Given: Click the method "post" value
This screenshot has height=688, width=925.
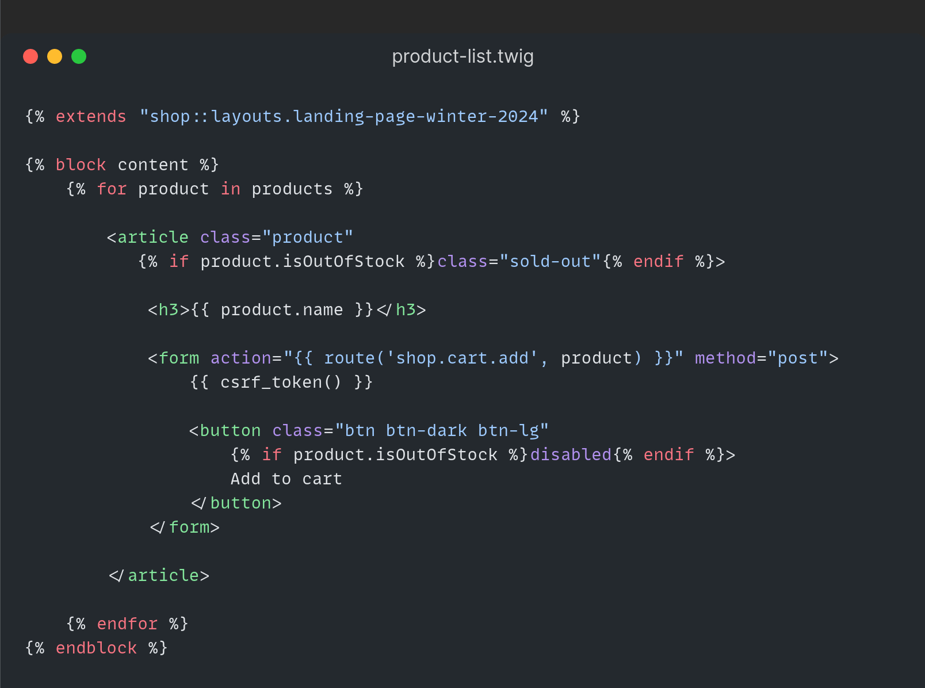Looking at the screenshot, I should 797,358.
